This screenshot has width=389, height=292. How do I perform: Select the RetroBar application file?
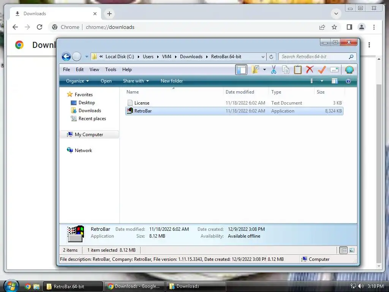(x=234, y=111)
